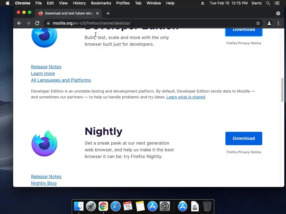Viewport: 286px width, 214px height.
Task: Open the Nightly Blog link
Action: (x=44, y=183)
